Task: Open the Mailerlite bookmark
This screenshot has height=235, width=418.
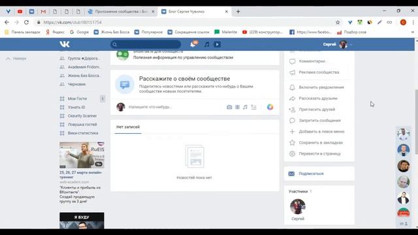Action: (x=226, y=32)
